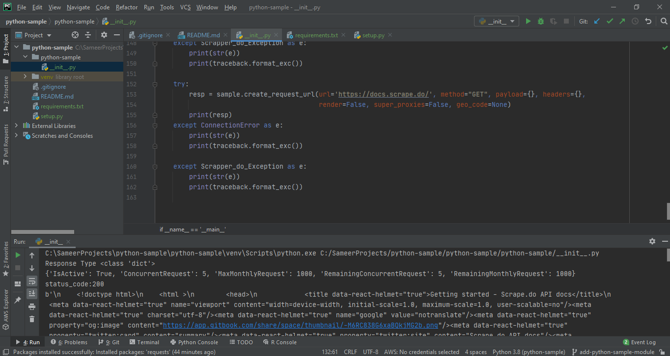The image size is (670, 356).
Task: Start debugging using the bug icon
Action: coord(540,21)
